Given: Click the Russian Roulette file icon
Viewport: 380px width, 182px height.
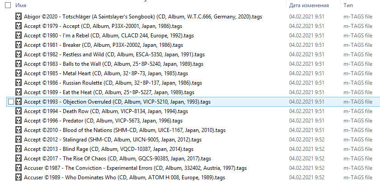Looking at the screenshot, I should point(19,83).
